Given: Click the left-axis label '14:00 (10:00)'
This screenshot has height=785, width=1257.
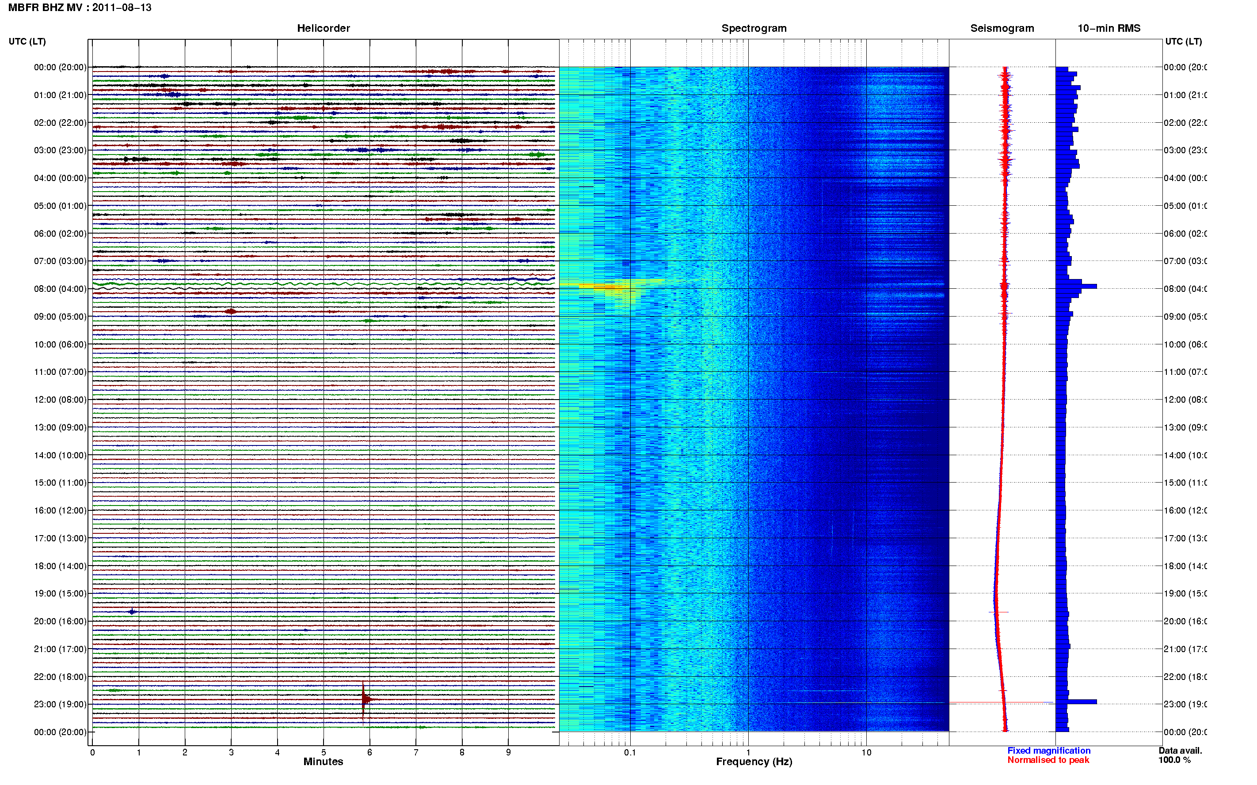Looking at the screenshot, I should tap(60, 455).
